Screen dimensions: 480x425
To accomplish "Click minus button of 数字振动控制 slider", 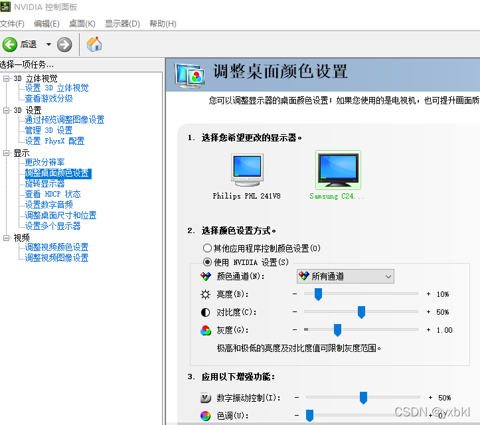I will (297, 398).
